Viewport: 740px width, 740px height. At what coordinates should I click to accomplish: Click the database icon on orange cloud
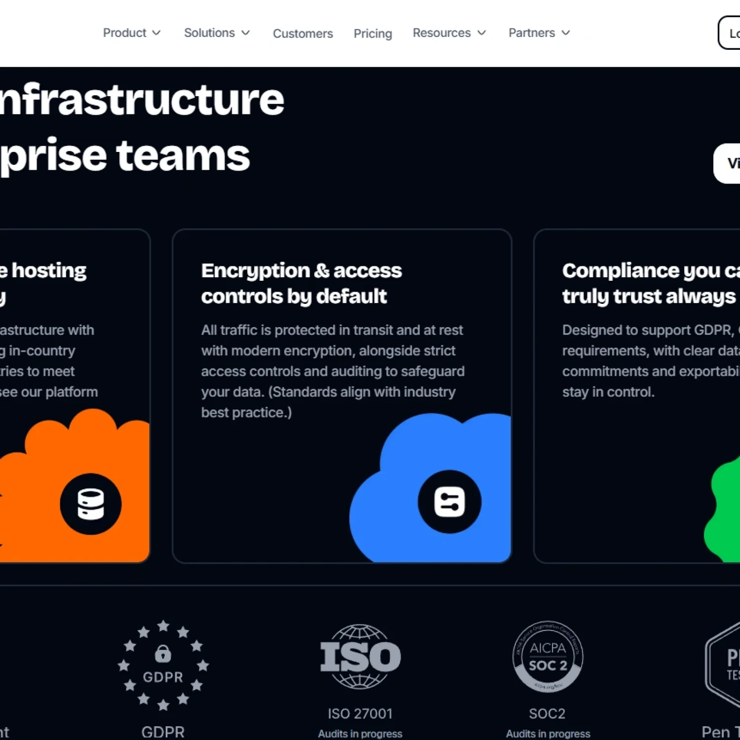click(x=91, y=504)
